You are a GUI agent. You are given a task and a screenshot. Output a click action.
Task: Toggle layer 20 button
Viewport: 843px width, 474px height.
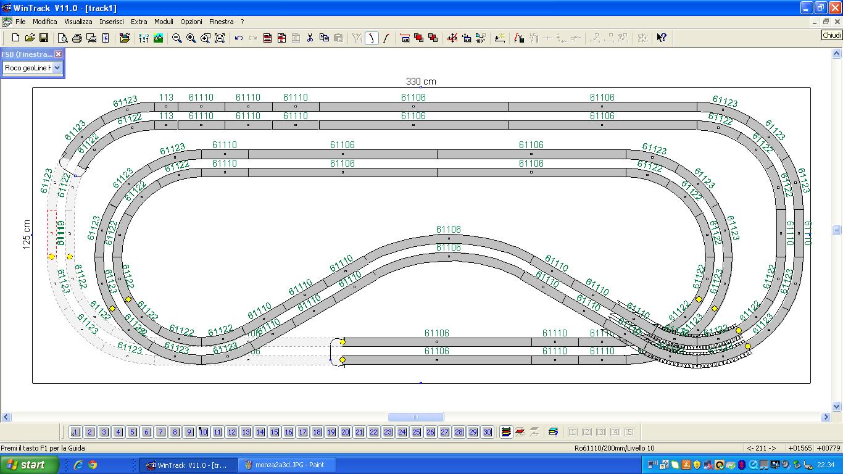tap(345, 433)
